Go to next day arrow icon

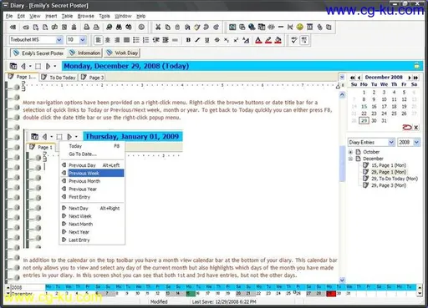tap(48, 66)
